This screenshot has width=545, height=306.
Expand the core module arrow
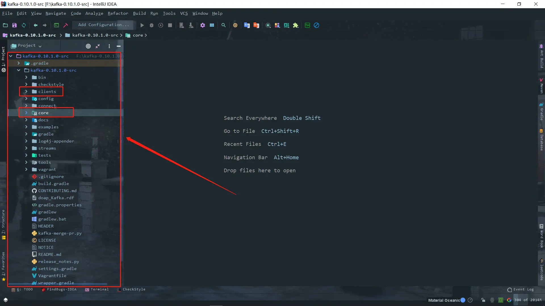coord(26,113)
